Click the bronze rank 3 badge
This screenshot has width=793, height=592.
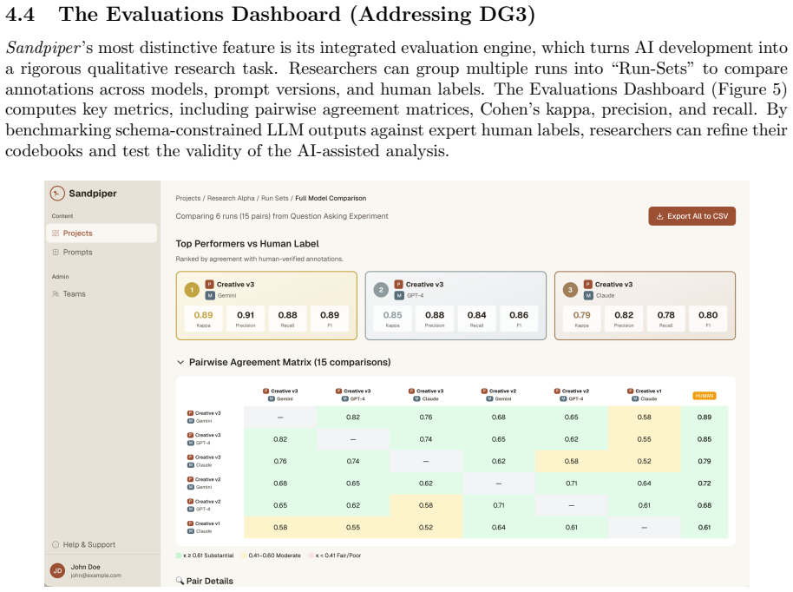click(570, 290)
